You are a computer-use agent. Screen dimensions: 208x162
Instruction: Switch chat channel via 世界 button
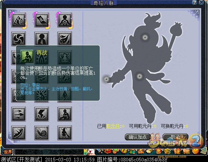[8, 152]
